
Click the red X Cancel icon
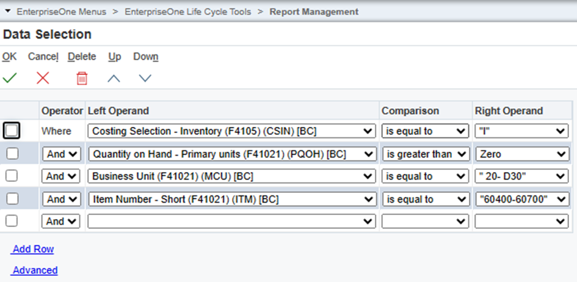tap(43, 78)
